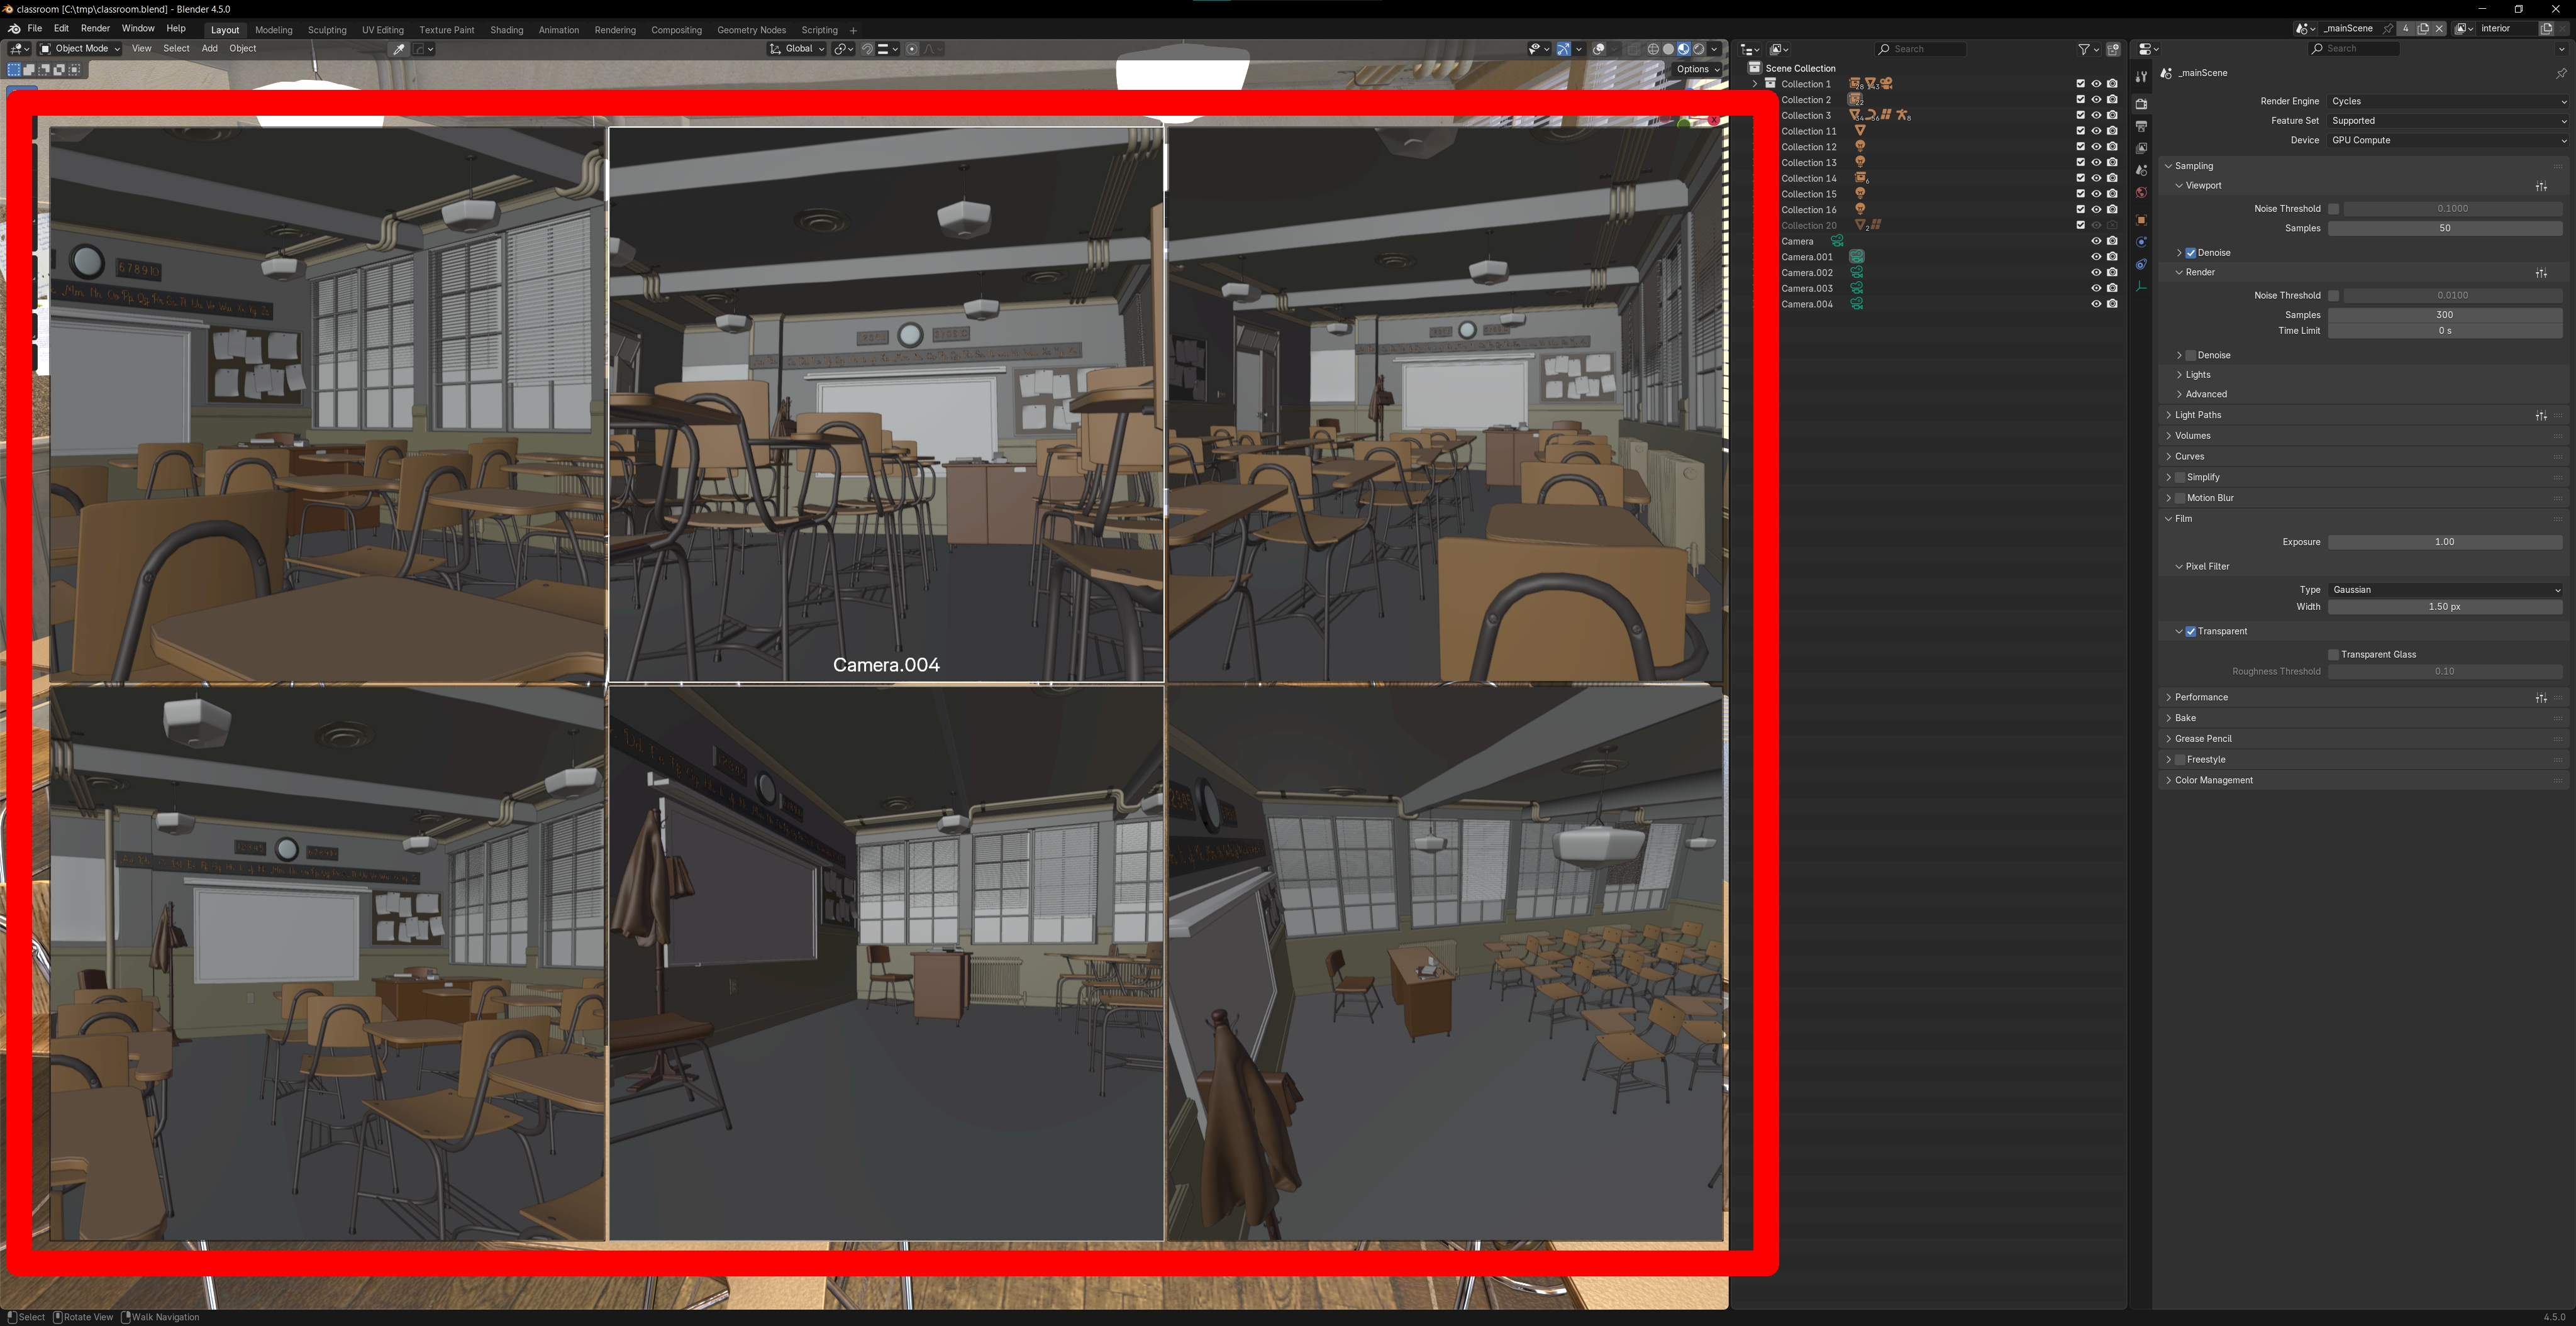Switch viewport to wireframe shading
The image size is (2576, 1326).
(x=1653, y=49)
